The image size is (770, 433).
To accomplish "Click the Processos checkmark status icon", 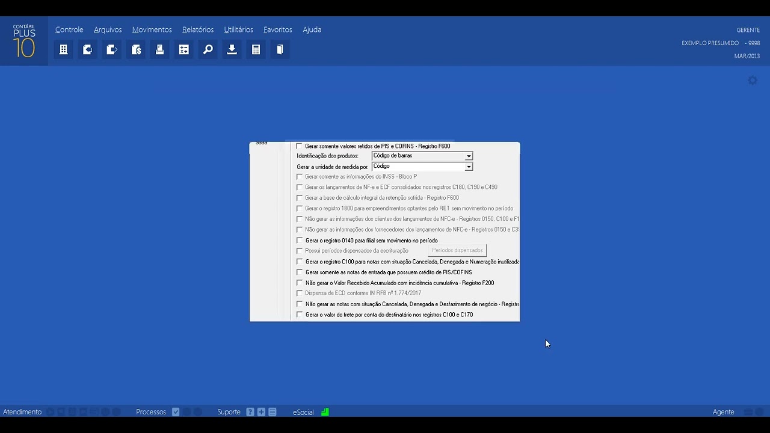I will click(x=176, y=412).
